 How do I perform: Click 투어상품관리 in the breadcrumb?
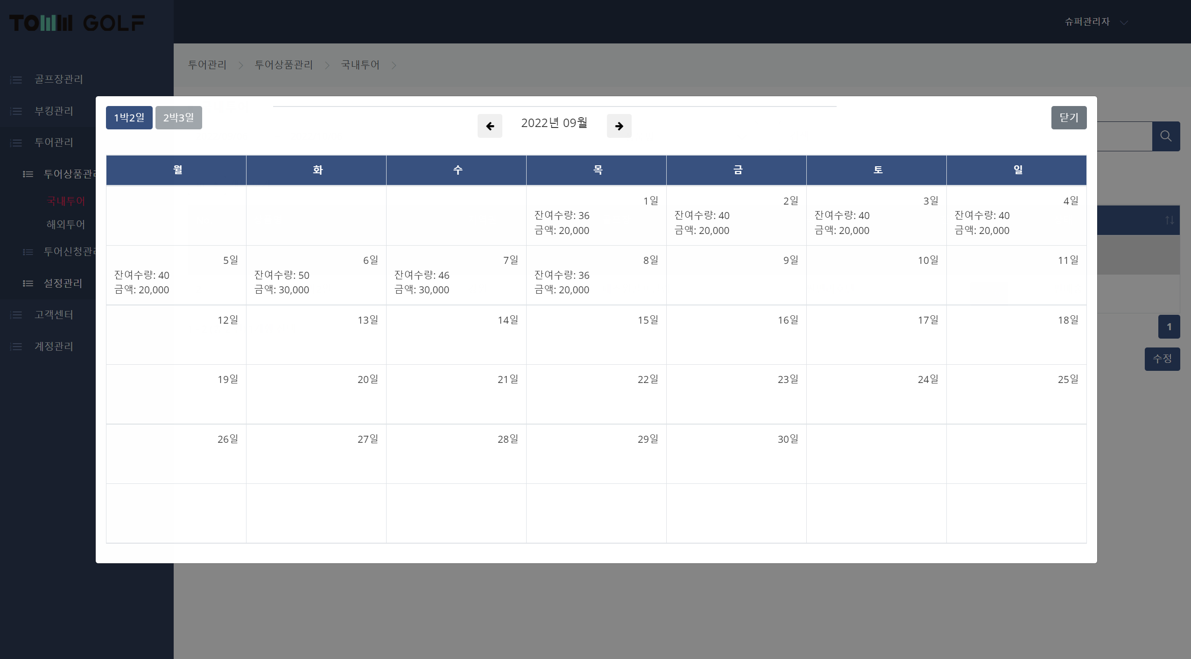tap(283, 65)
